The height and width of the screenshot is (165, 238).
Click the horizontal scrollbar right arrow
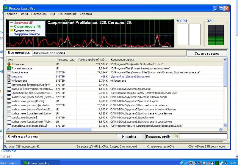tap(221, 129)
